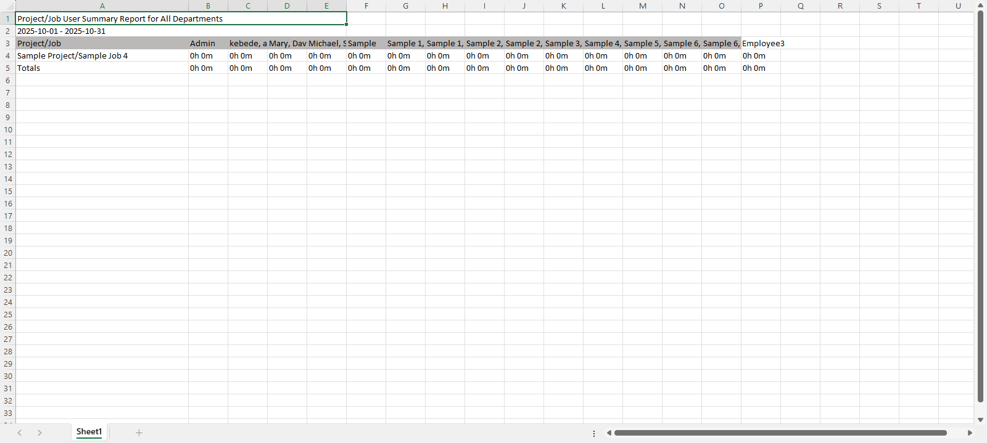Click the next sheet navigation arrow
This screenshot has width=987, height=443.
39,433
